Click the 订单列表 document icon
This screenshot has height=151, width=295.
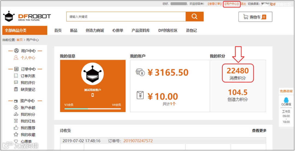click(x=16, y=76)
